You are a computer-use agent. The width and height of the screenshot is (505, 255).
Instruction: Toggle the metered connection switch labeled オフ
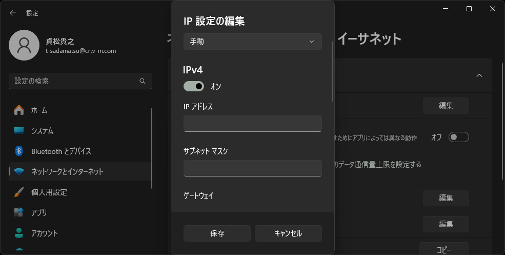click(x=459, y=137)
